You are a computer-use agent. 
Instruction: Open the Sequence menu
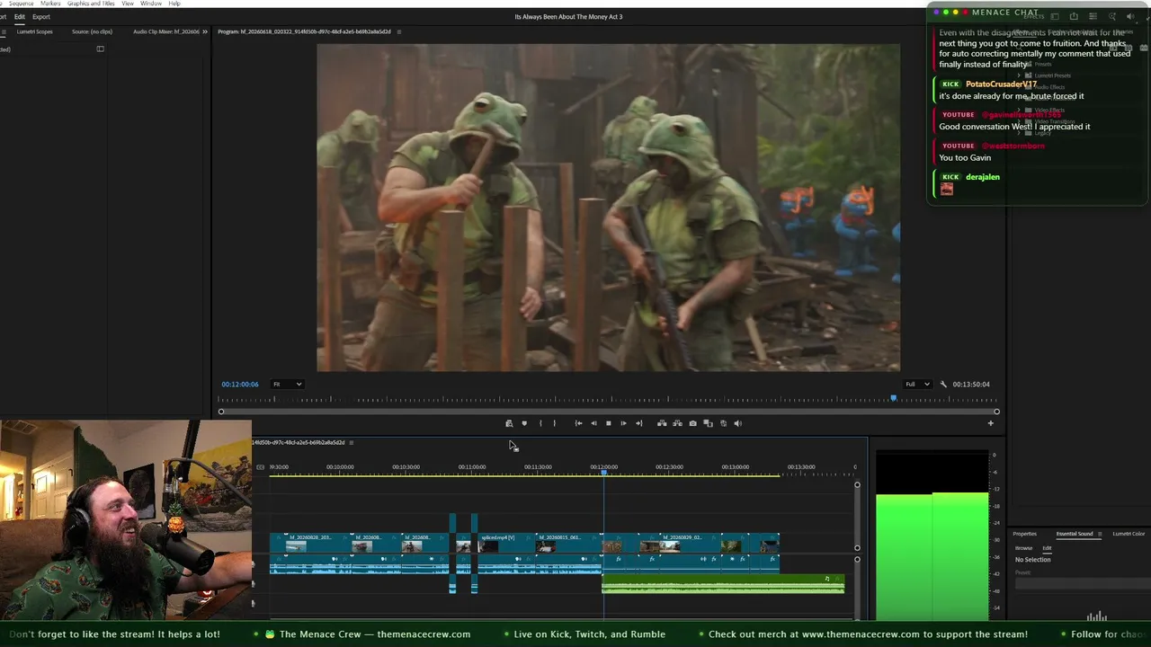click(21, 4)
